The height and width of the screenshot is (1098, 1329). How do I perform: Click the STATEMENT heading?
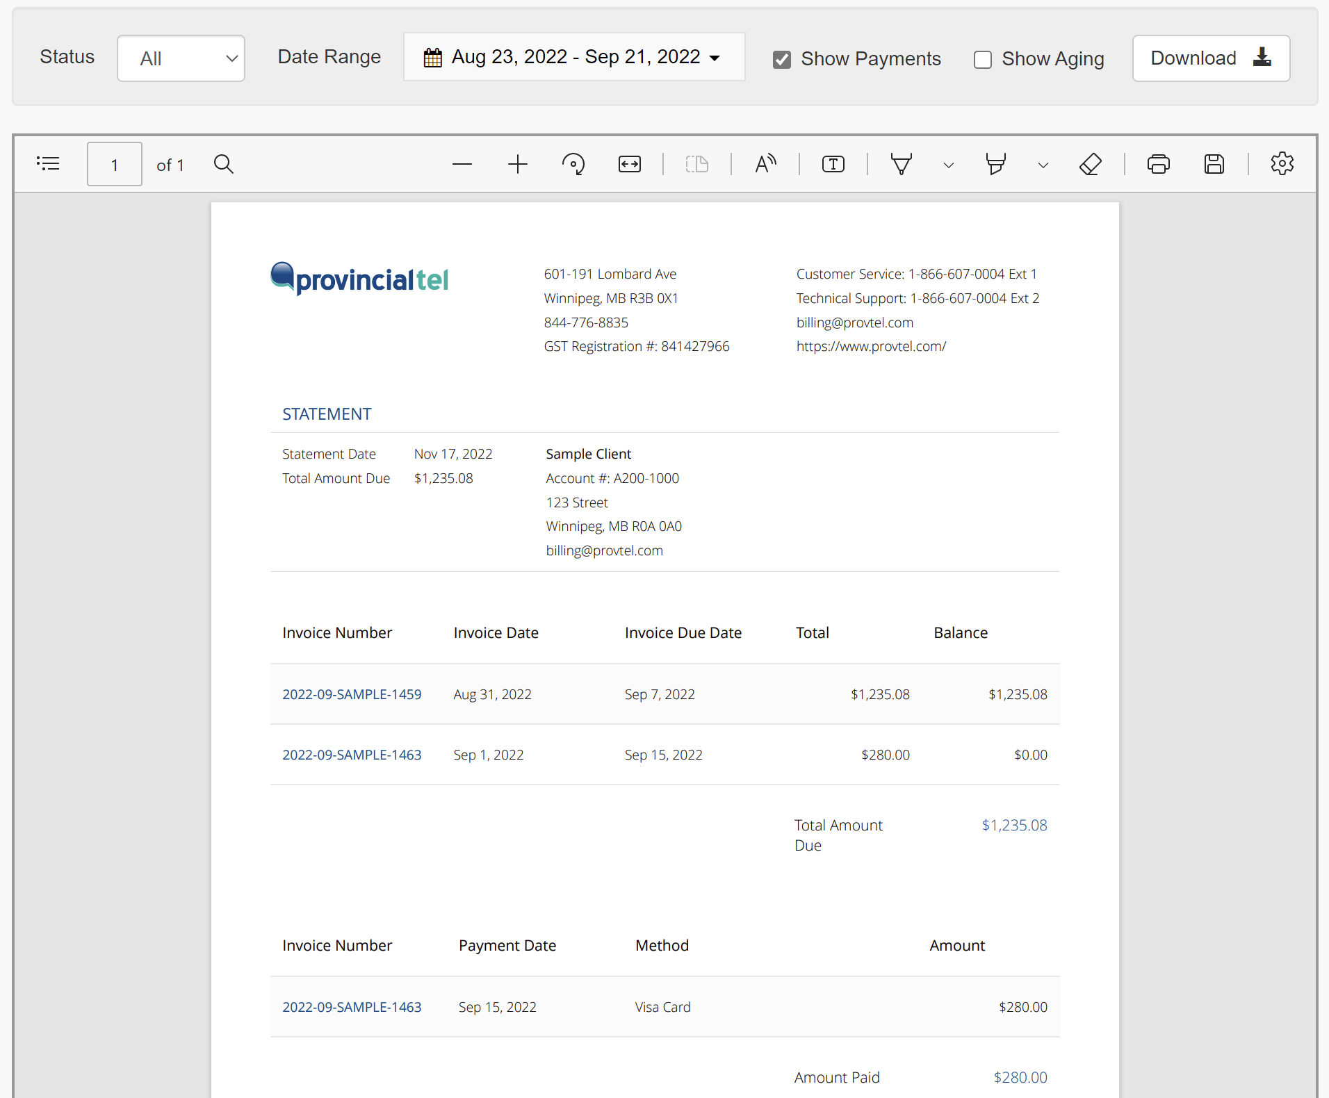327,414
